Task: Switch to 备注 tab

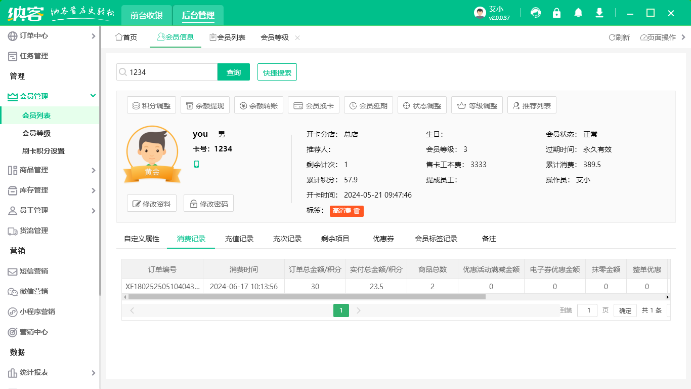Action: [489, 239]
